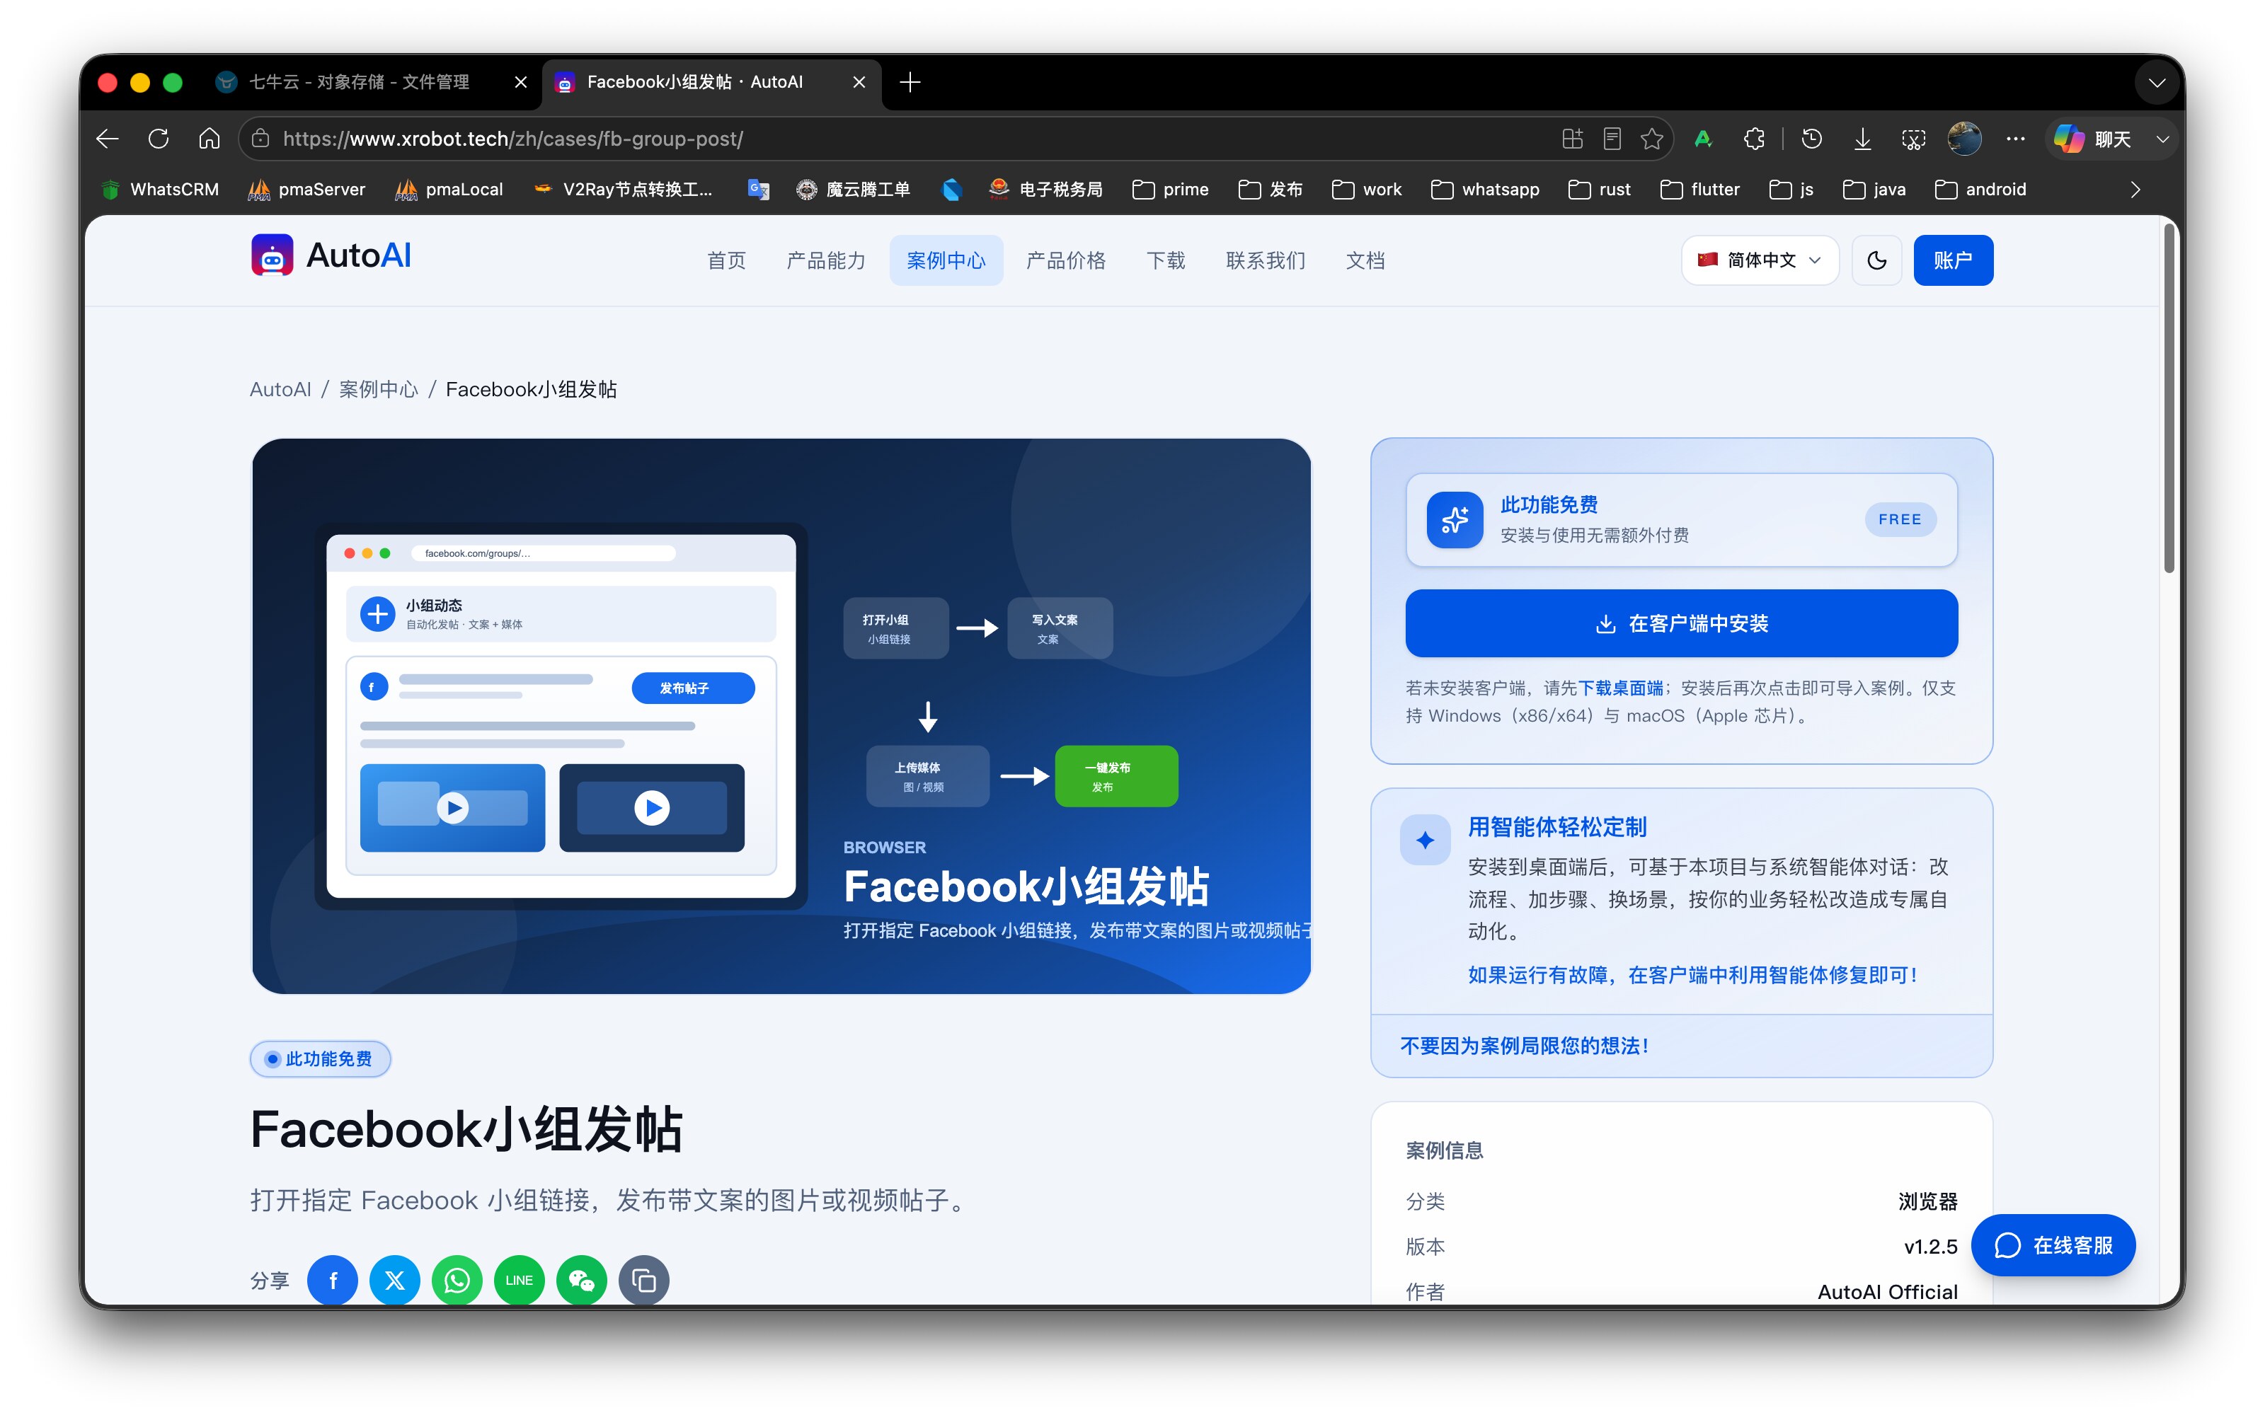
Task: Close the 七牛云 tab
Action: click(x=522, y=82)
